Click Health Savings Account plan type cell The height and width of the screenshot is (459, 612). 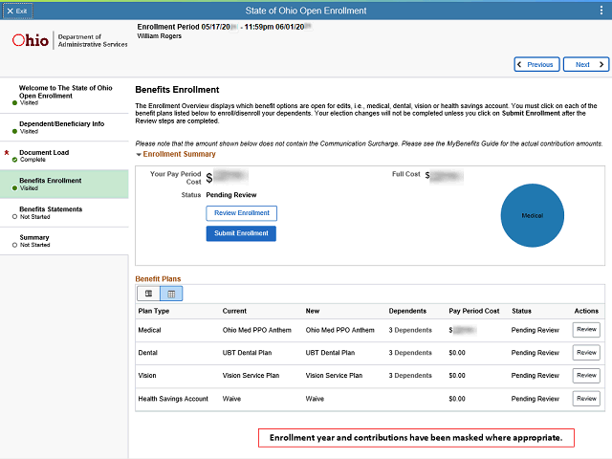173,399
